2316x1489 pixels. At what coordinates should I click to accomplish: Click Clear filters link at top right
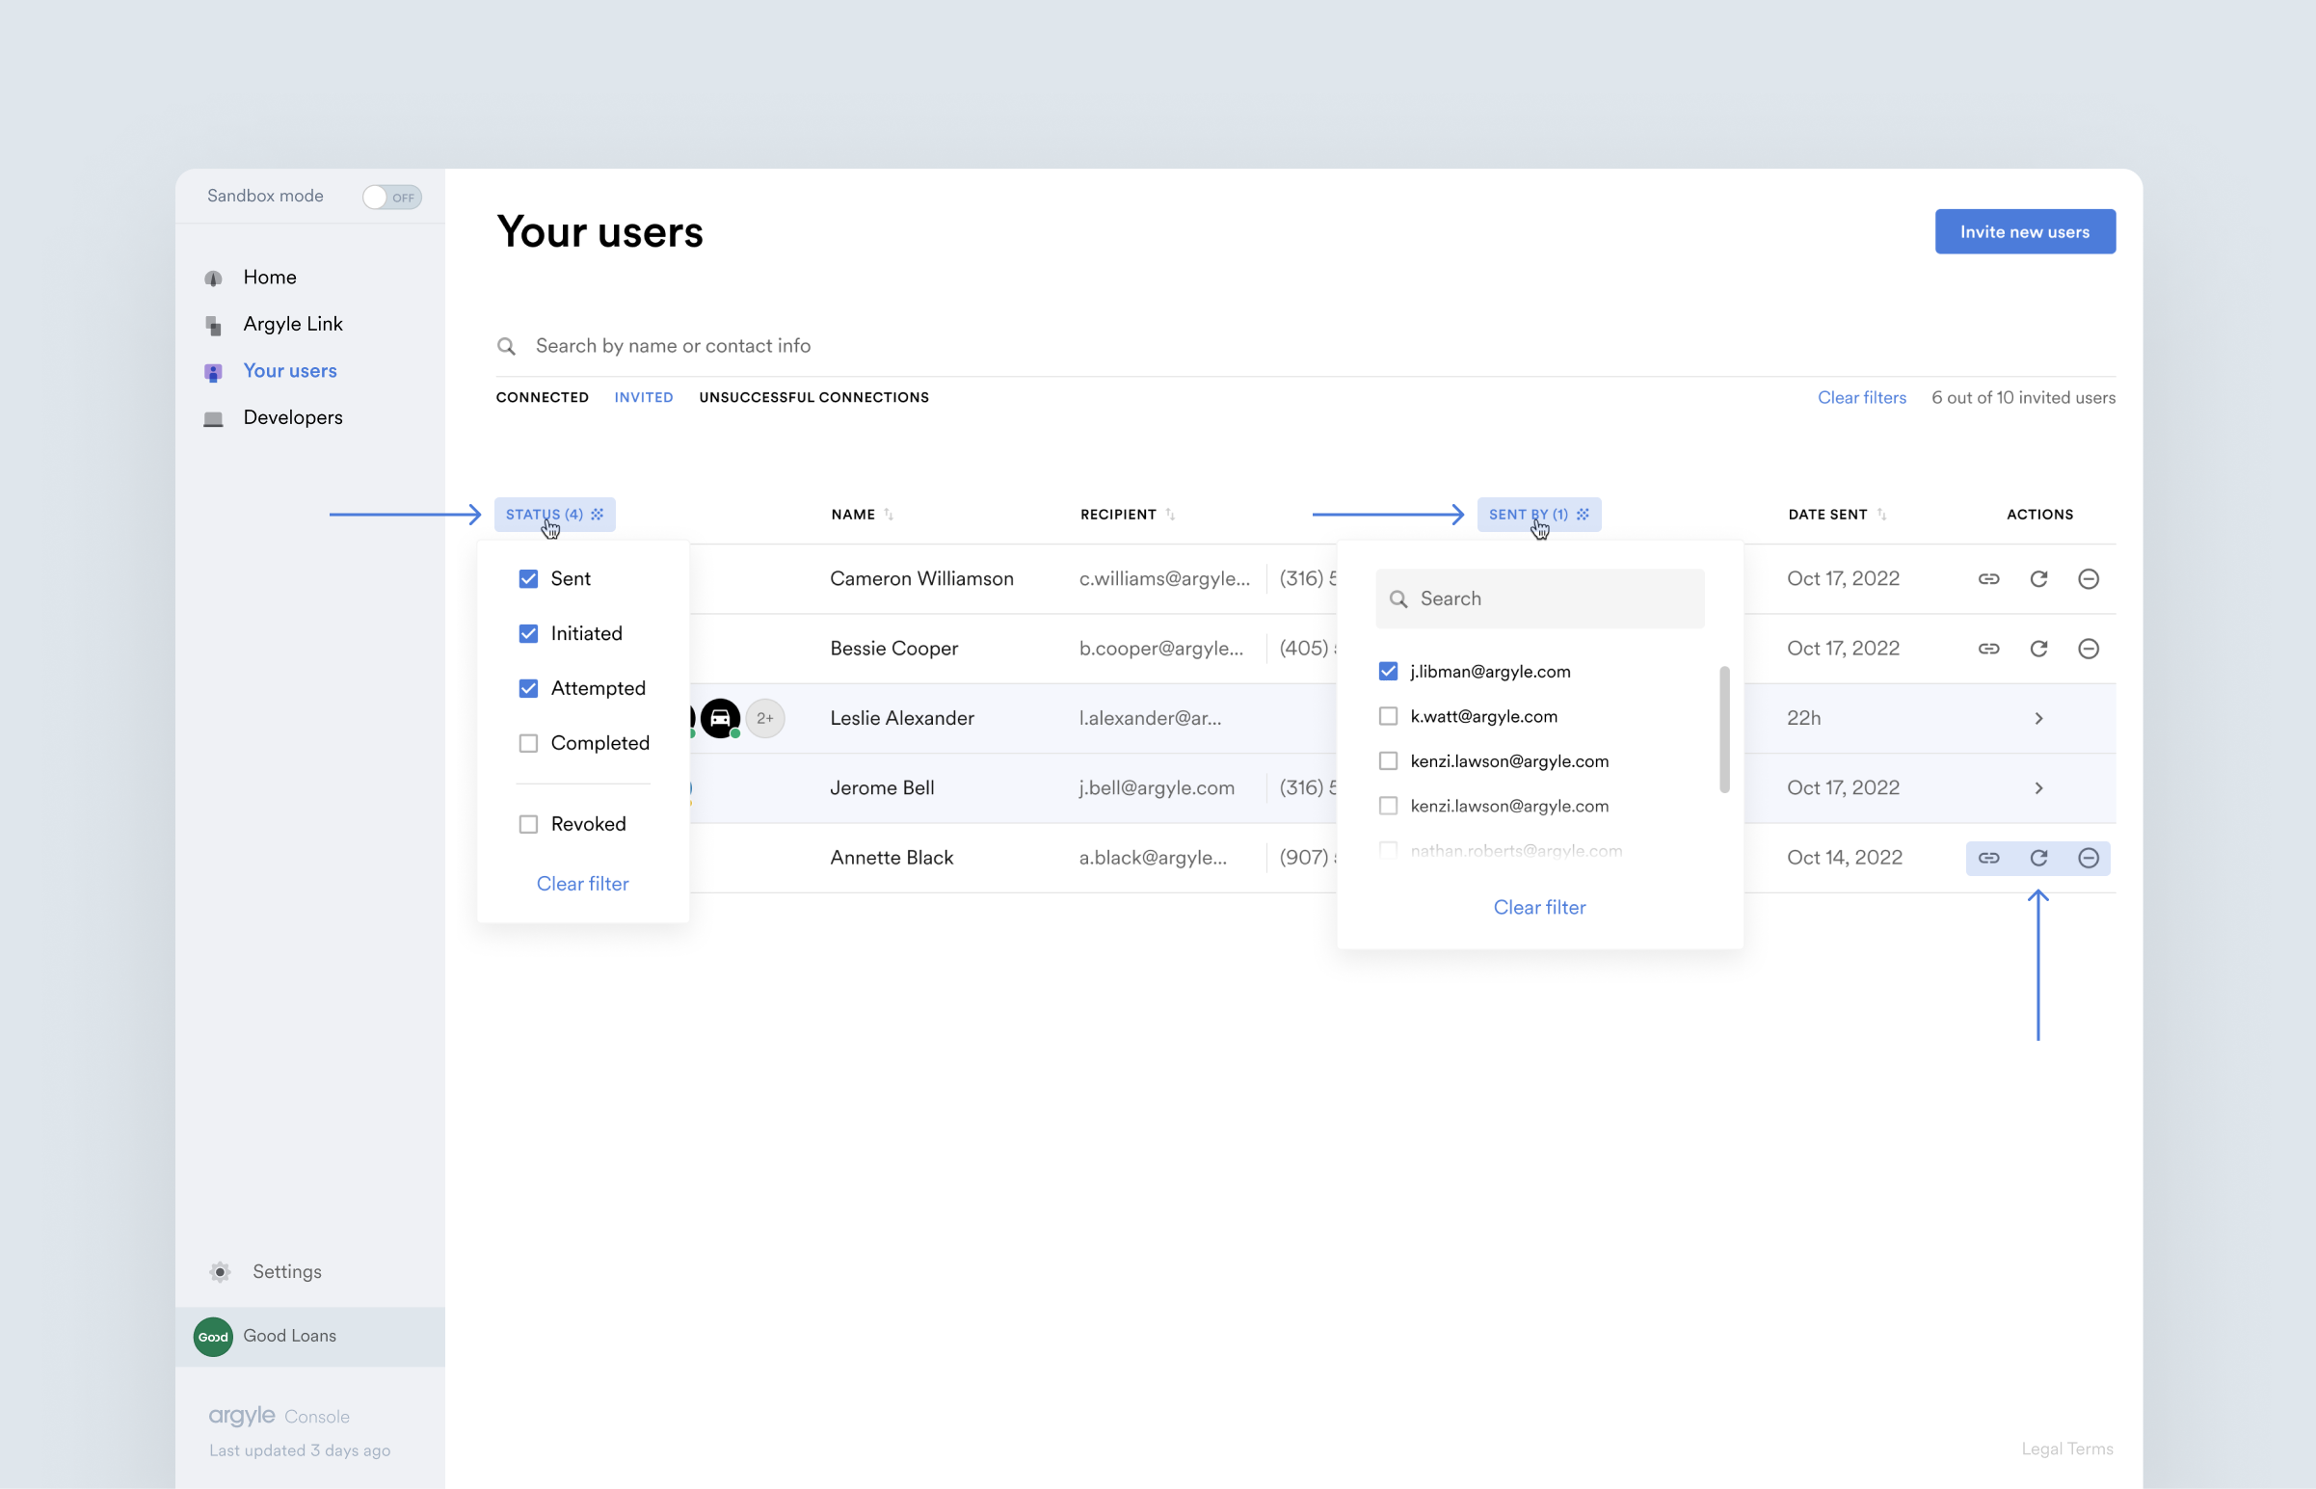1861,397
